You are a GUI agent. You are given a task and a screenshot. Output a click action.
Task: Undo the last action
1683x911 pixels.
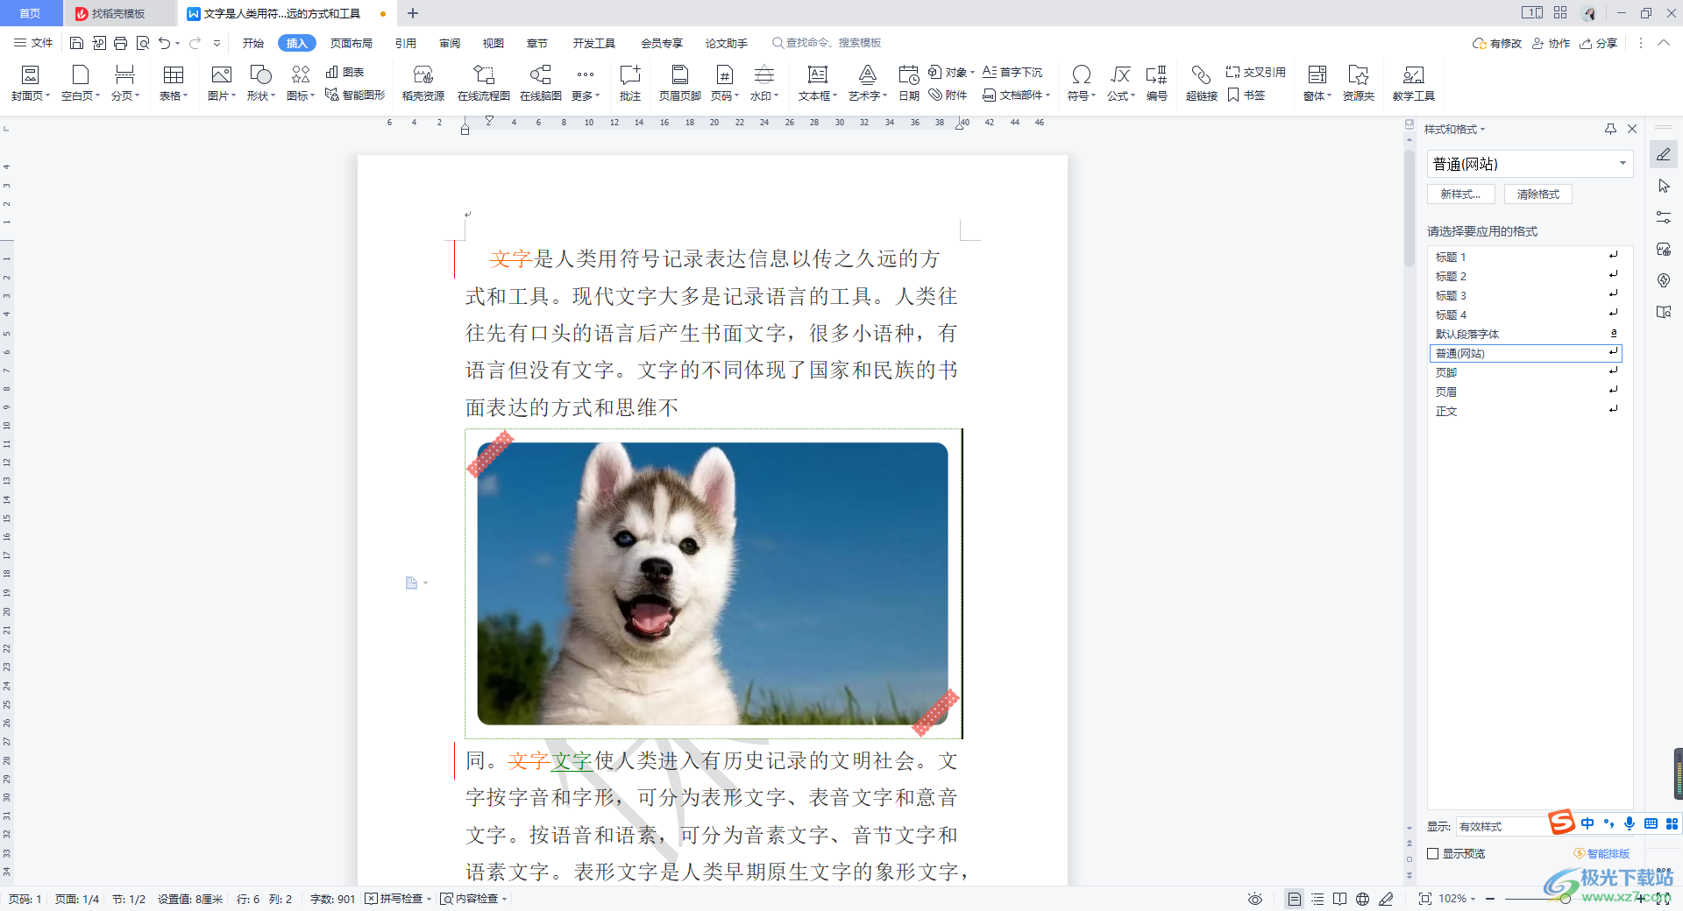click(x=164, y=43)
